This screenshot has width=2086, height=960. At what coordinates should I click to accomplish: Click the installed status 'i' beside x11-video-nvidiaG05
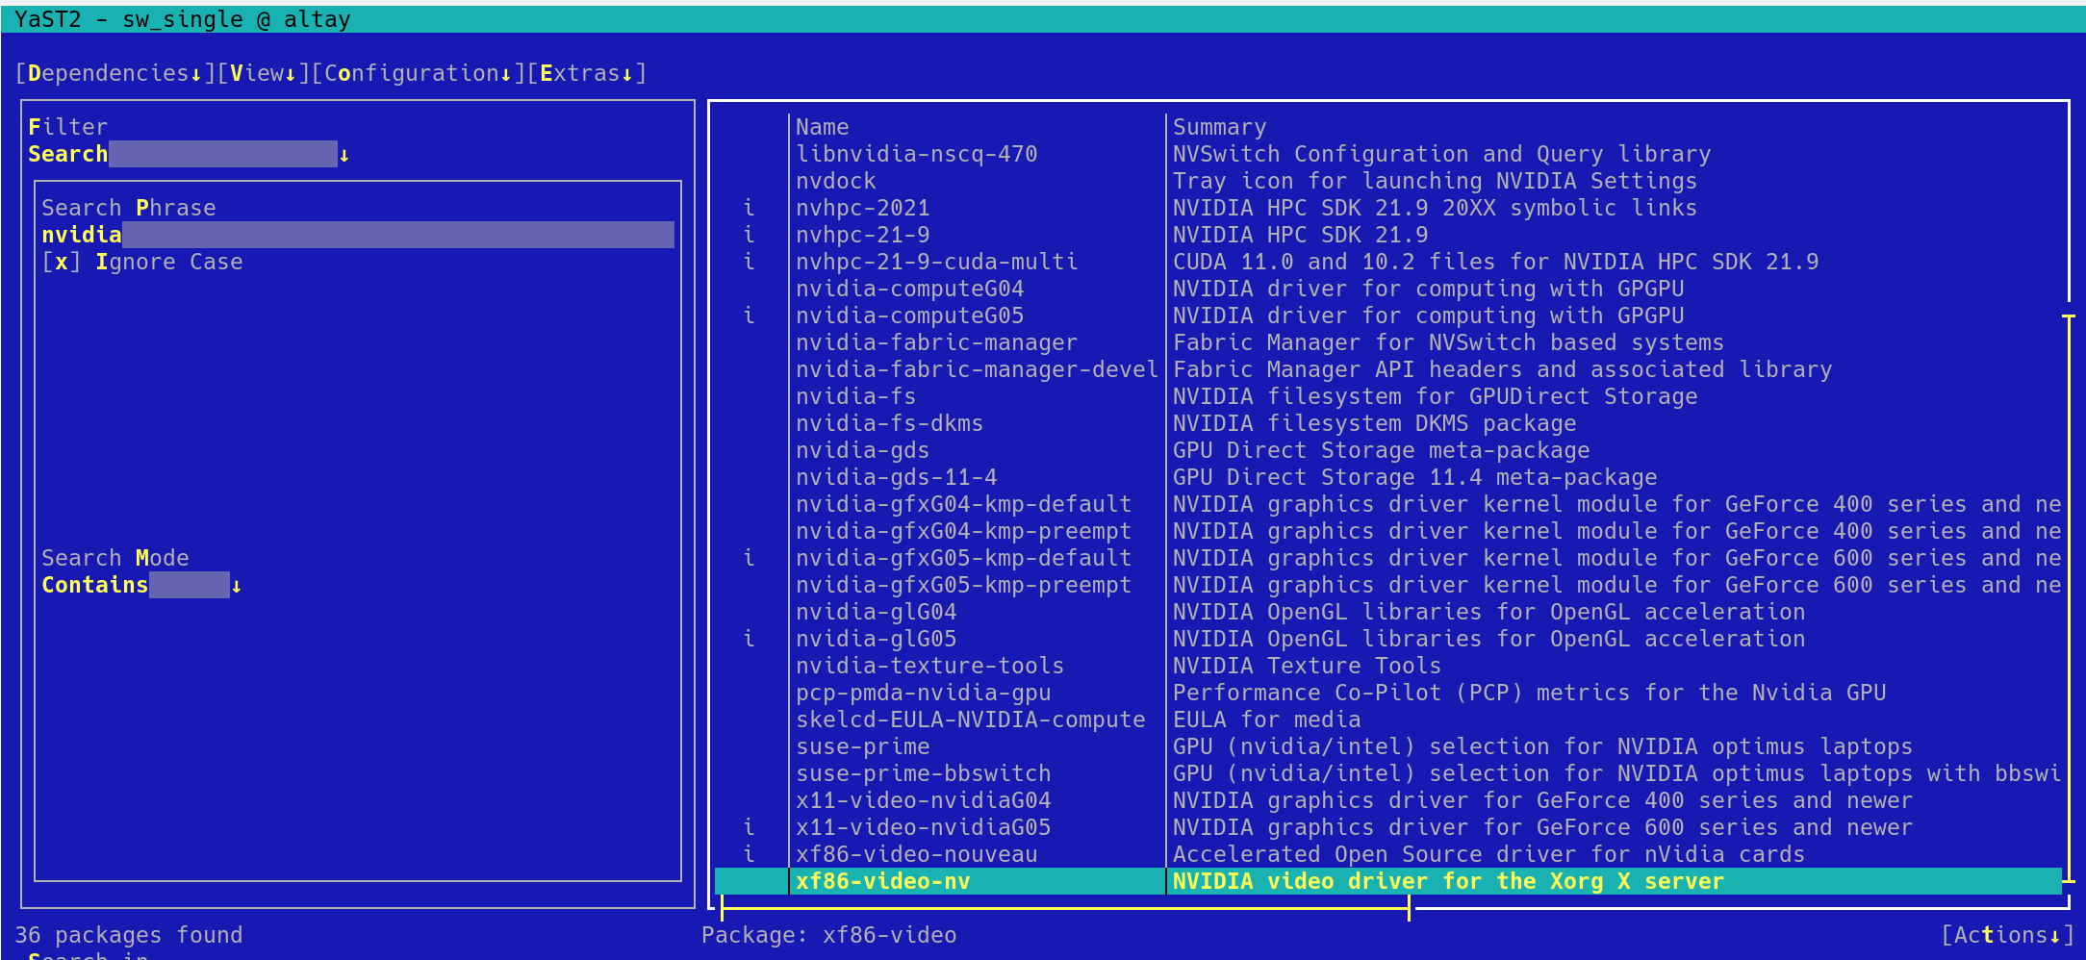pyautogui.click(x=749, y=827)
